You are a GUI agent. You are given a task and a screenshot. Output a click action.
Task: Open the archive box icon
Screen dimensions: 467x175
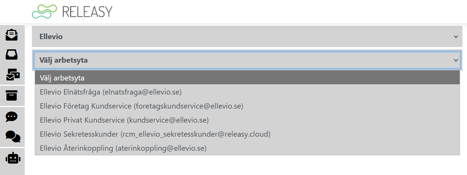point(12,96)
